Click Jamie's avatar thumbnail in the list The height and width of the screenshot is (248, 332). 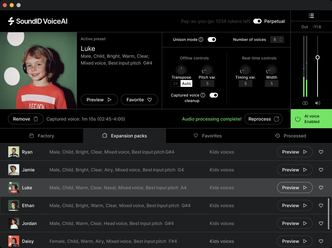(x=14, y=170)
